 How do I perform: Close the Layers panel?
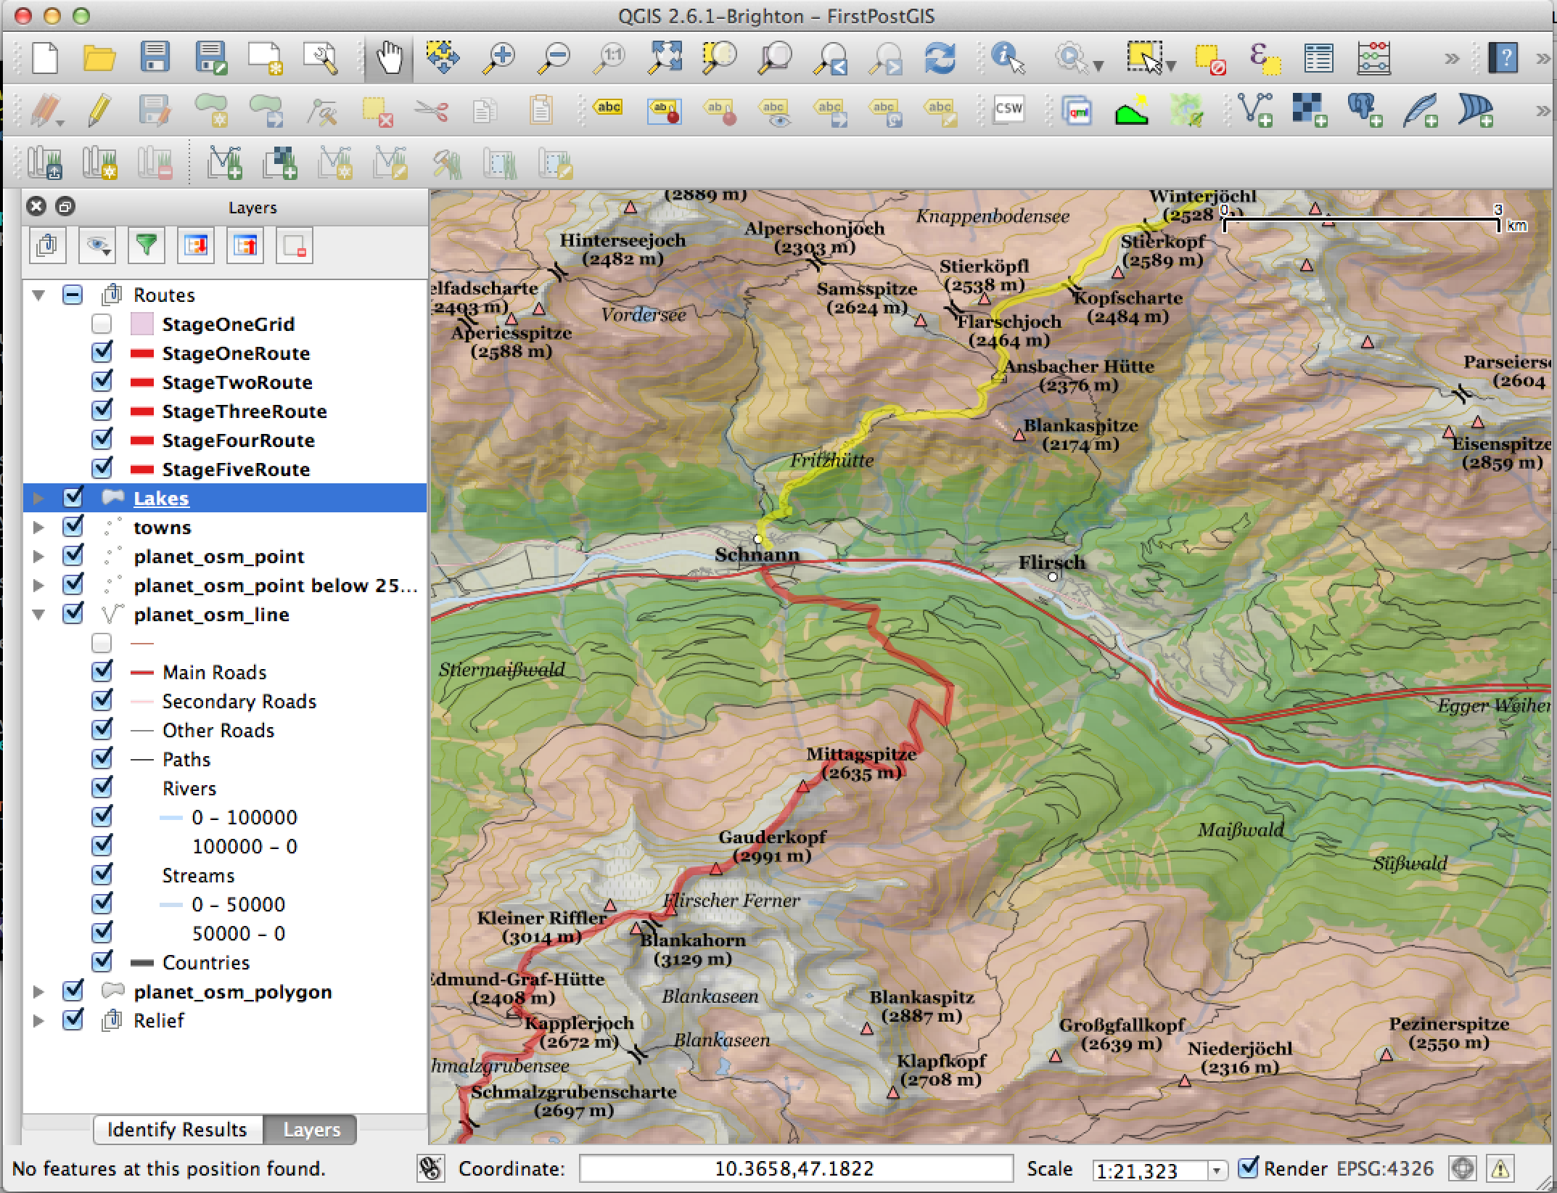pos(36,207)
